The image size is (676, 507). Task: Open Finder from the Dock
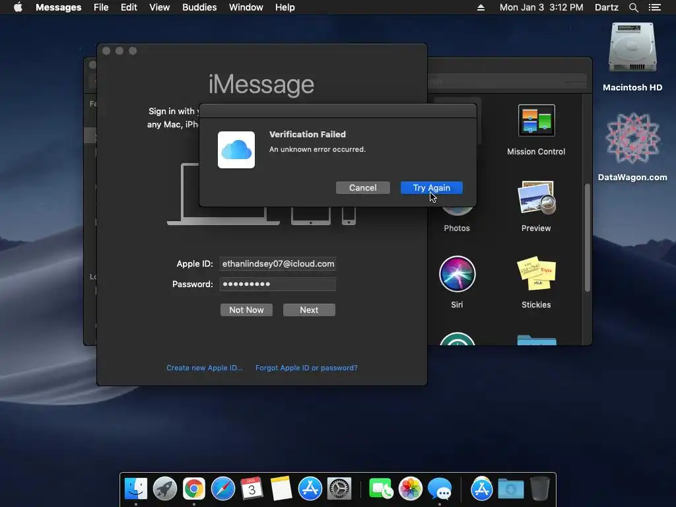(x=136, y=489)
